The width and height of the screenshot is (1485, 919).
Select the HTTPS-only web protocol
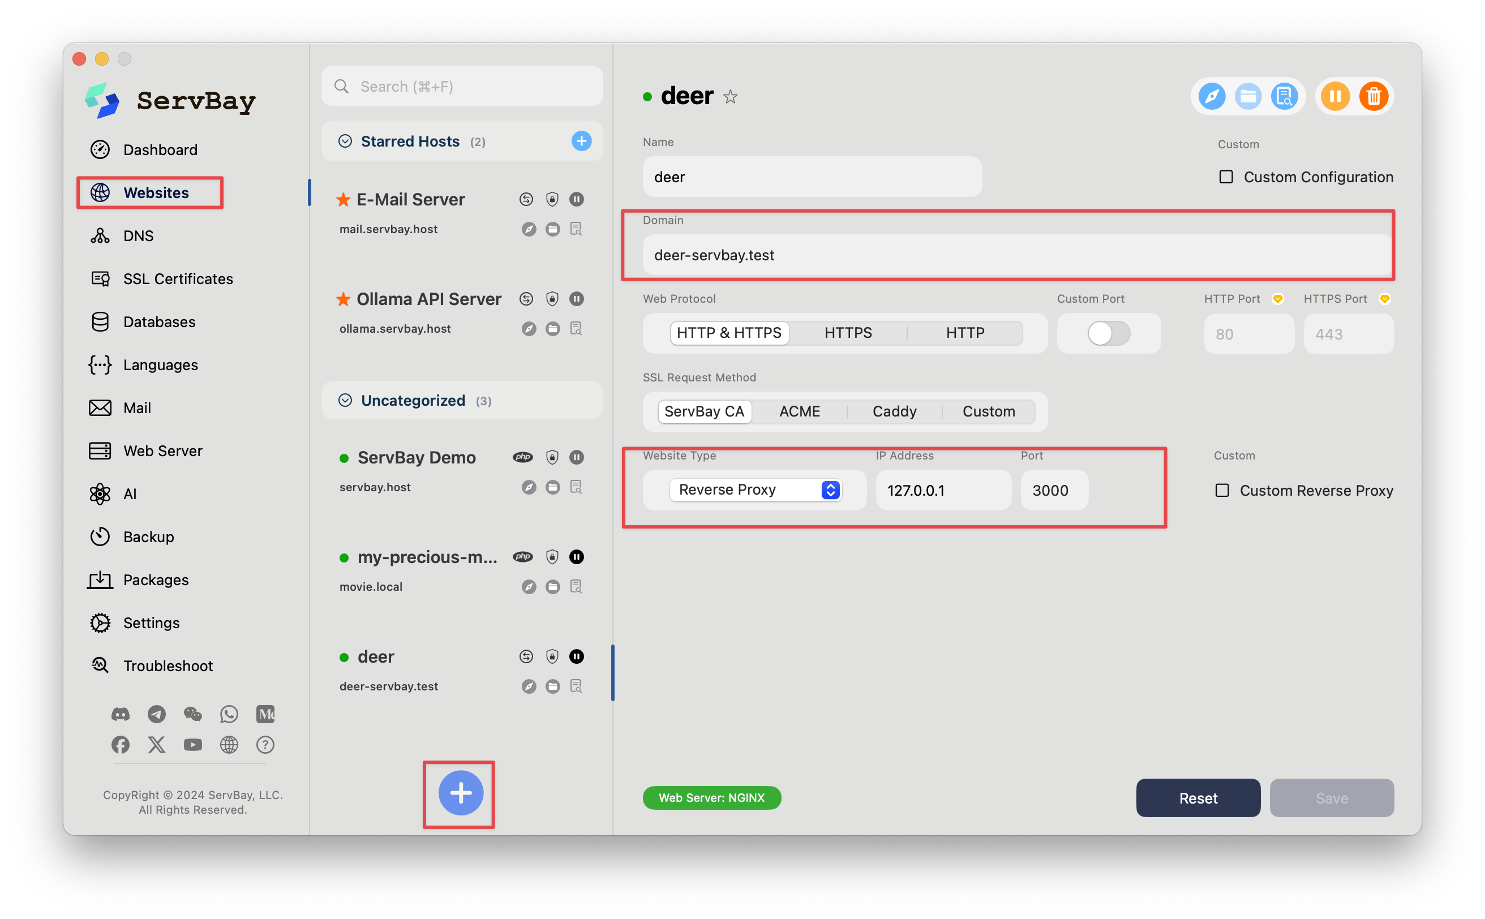coord(847,333)
